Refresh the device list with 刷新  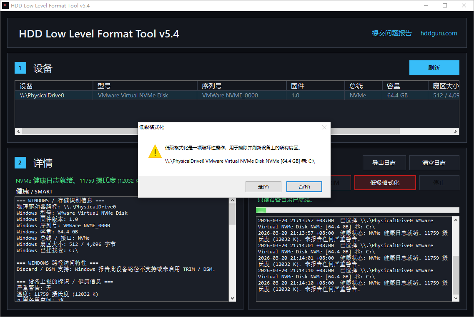[x=434, y=68]
